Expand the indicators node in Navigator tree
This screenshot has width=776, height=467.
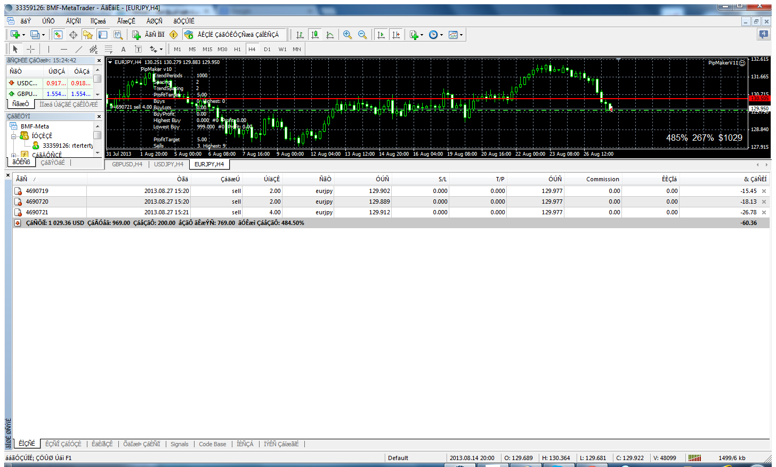coord(14,155)
